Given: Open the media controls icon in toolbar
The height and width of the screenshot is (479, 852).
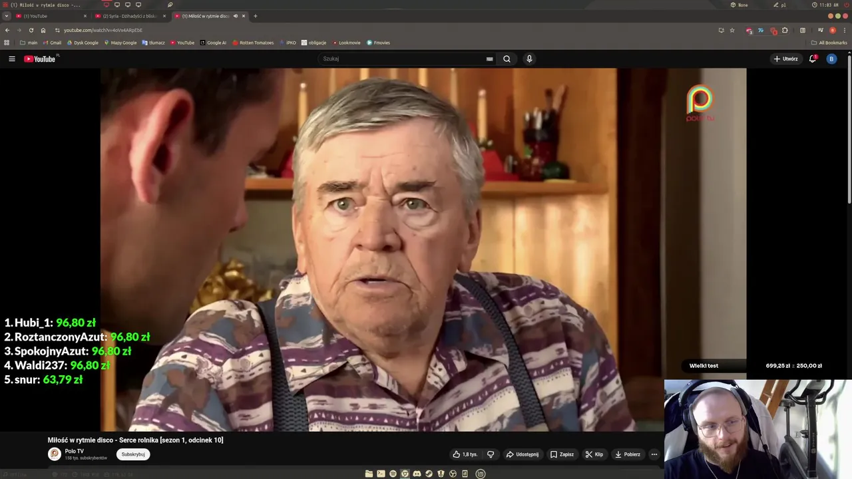Looking at the screenshot, I should 821,30.
